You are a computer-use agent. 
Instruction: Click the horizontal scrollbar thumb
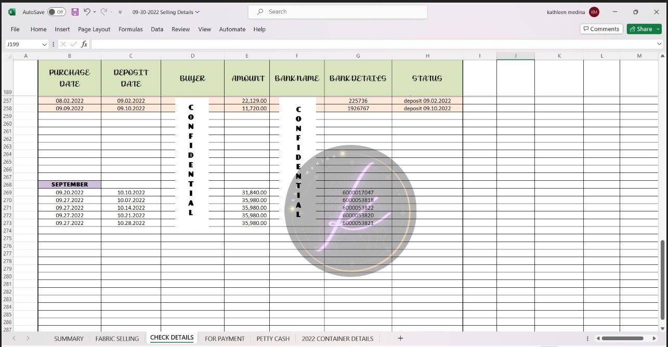[622, 338]
